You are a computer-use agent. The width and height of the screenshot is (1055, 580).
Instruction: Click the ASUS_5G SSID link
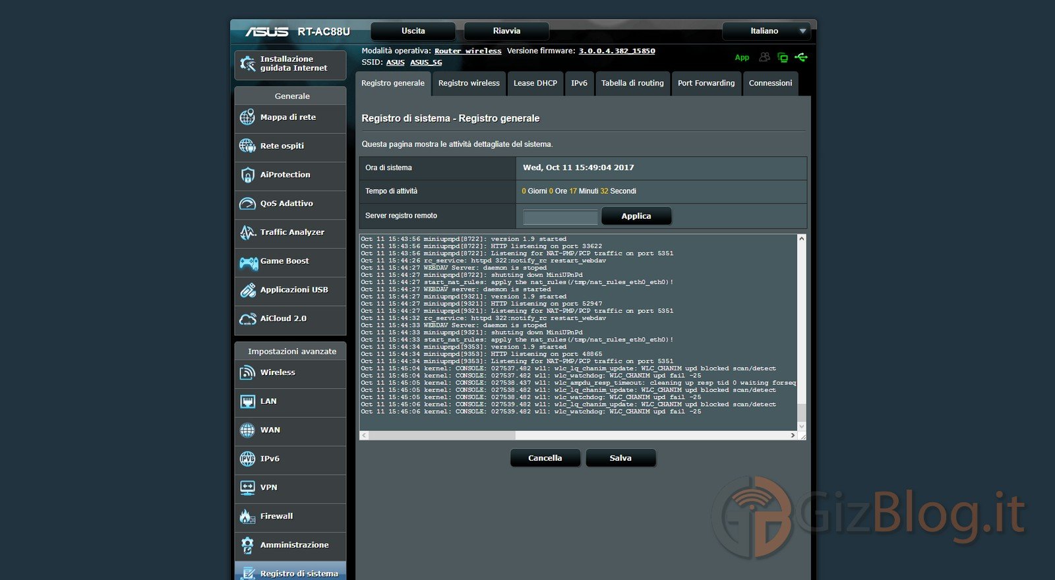(426, 63)
